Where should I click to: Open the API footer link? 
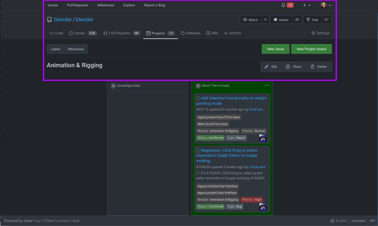coord(372,221)
